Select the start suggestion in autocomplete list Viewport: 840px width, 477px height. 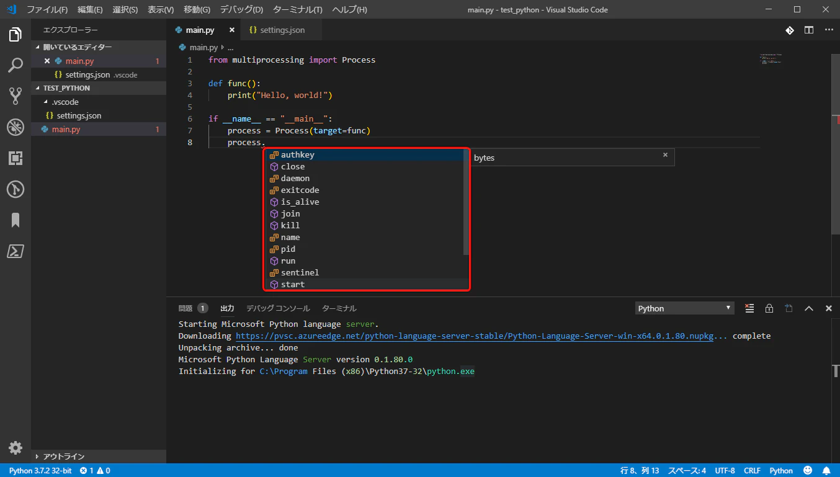click(x=367, y=285)
